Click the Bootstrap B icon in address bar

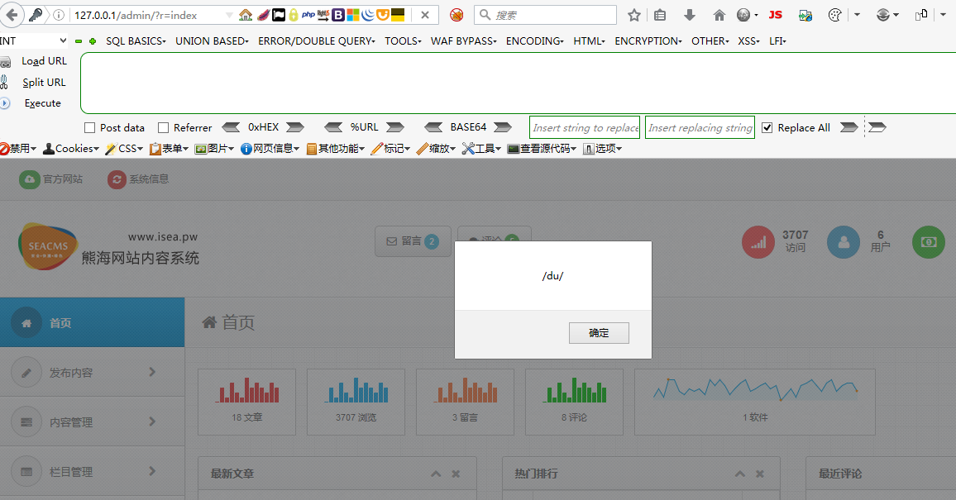point(338,15)
